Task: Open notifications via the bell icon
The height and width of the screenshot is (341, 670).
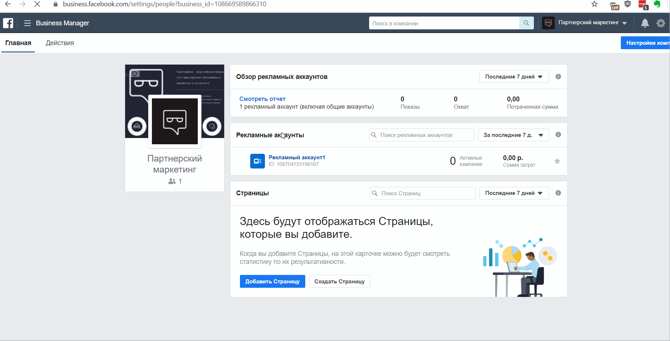Action: point(645,23)
